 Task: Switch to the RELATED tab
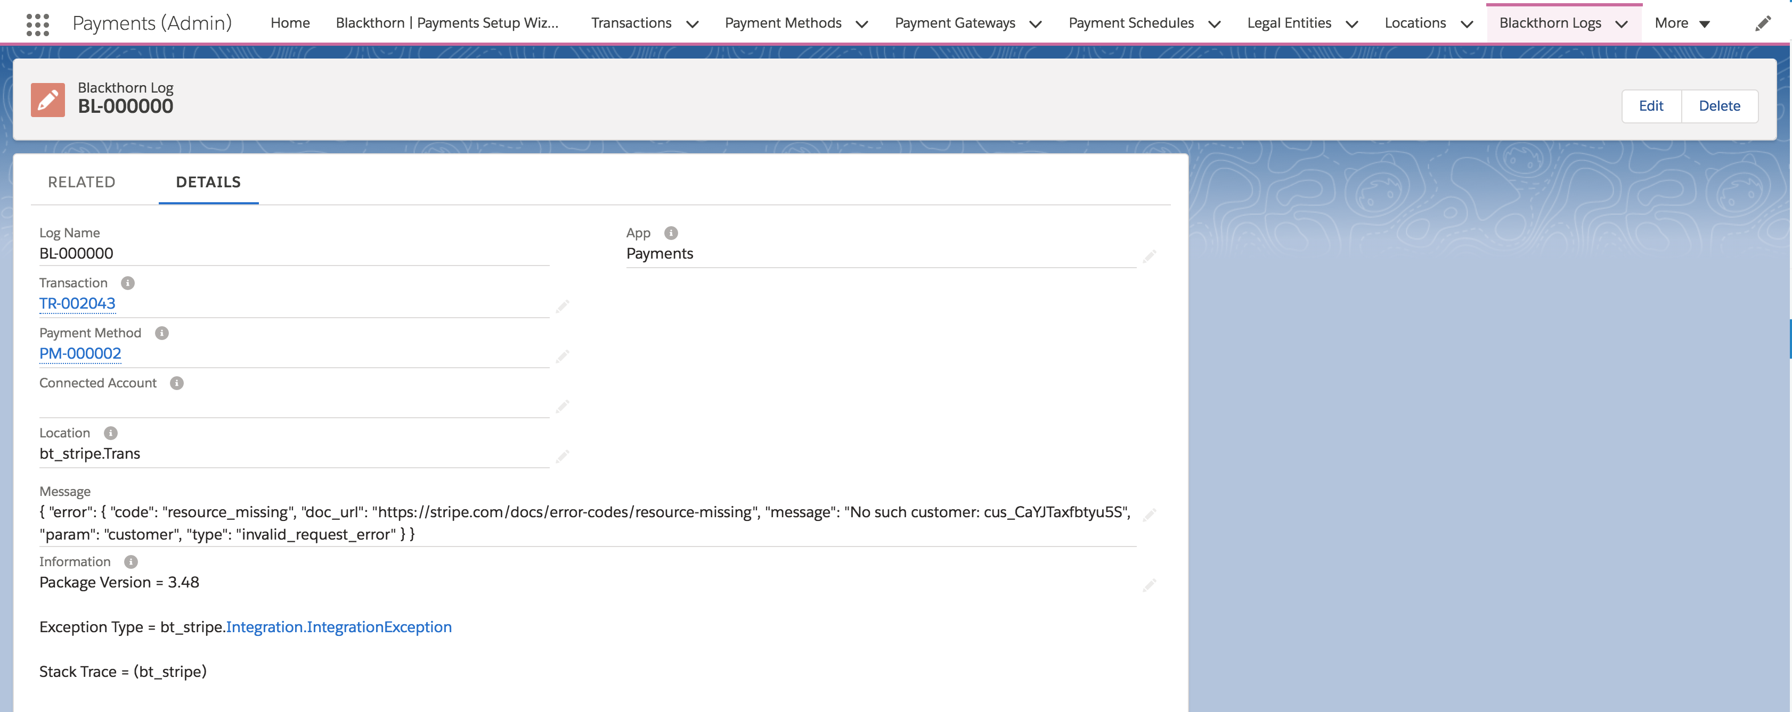pyautogui.click(x=82, y=182)
